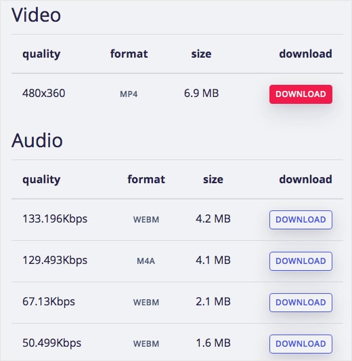
Task: Click the 4.1 MB size value
Action: click(x=213, y=260)
